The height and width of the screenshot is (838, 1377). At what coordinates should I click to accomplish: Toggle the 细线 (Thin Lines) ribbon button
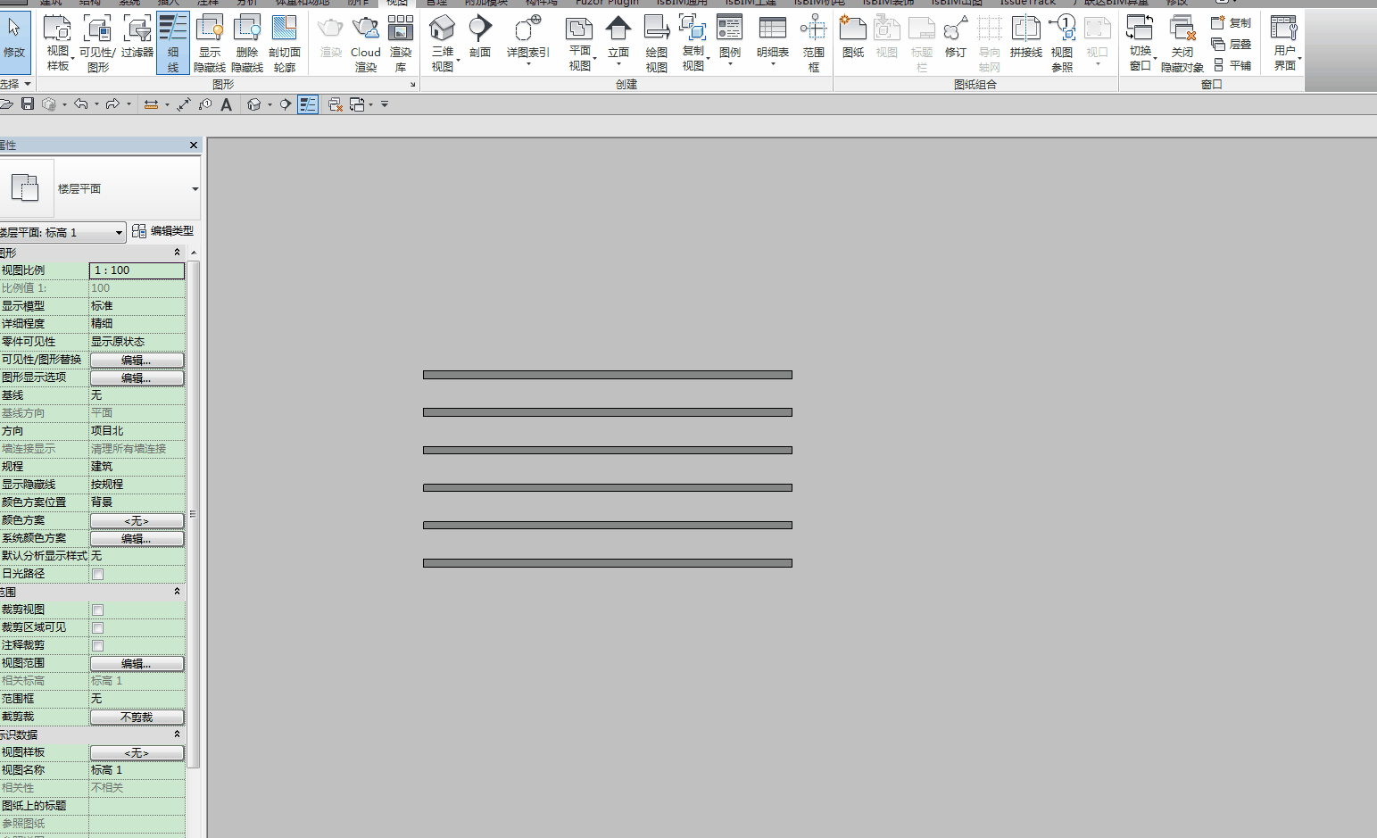pyautogui.click(x=173, y=43)
